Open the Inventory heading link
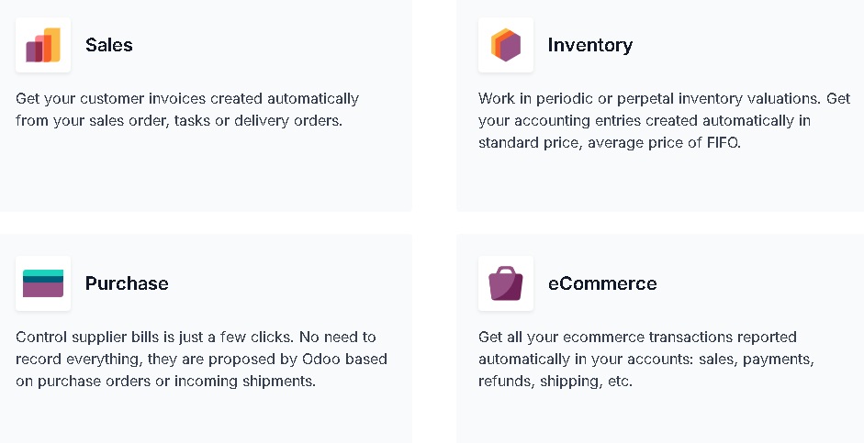Image resolution: width=864 pixels, height=443 pixels. [x=590, y=45]
